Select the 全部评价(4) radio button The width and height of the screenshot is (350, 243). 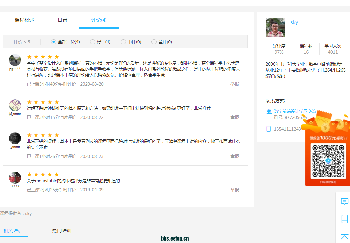click(54, 42)
